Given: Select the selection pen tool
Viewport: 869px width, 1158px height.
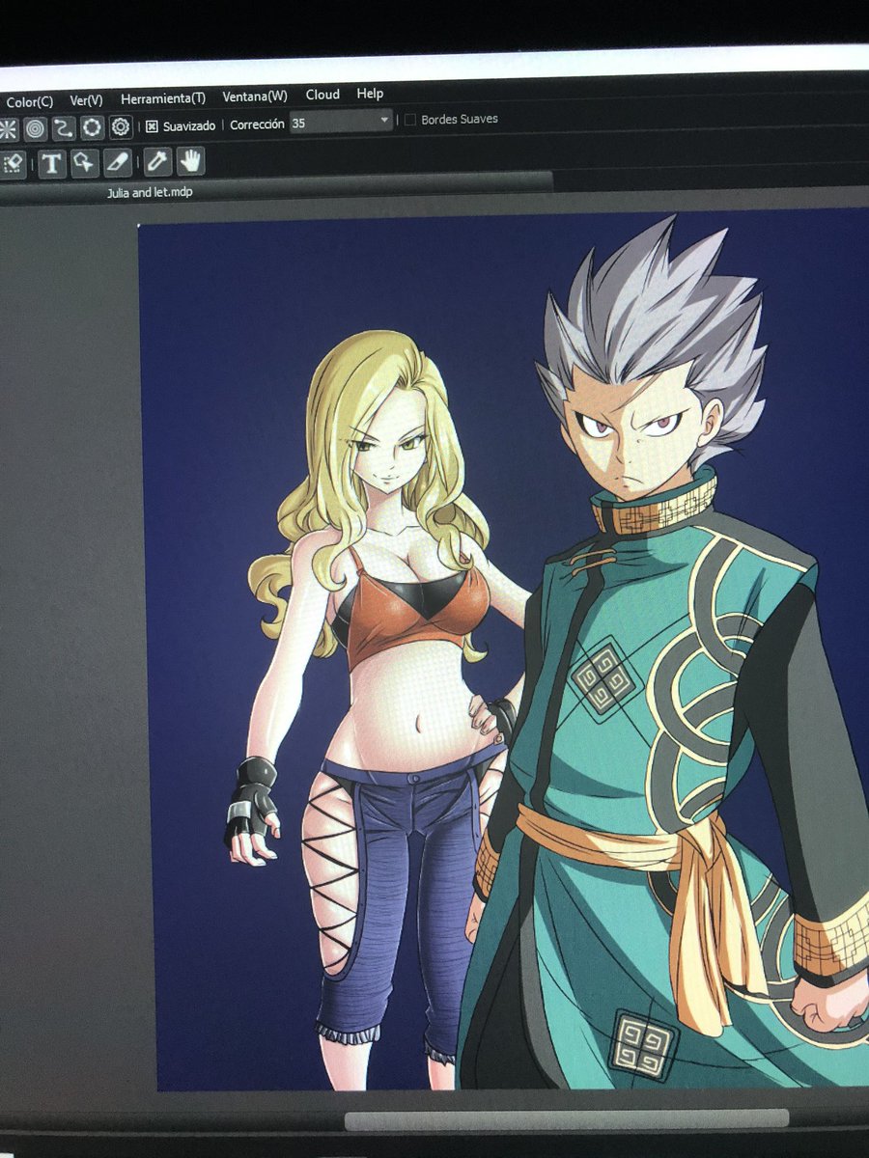Looking at the screenshot, I should [x=84, y=162].
